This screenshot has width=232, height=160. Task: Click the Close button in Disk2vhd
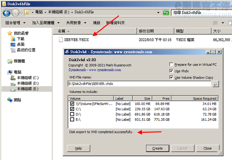(208, 148)
